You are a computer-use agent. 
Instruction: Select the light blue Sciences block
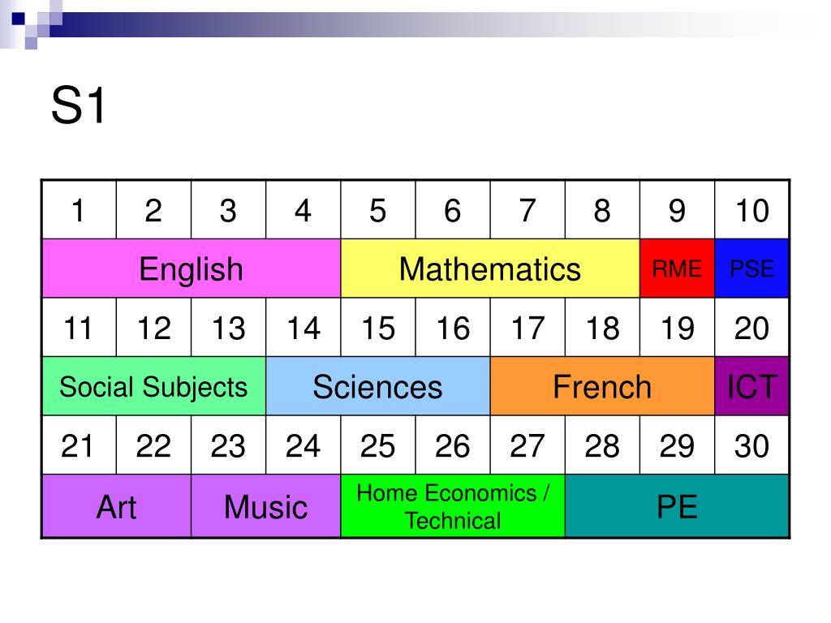378,385
